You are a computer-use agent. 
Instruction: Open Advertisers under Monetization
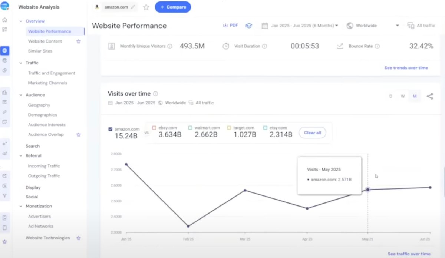40,216
